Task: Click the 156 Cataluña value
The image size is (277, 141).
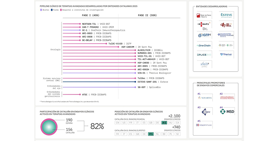Action: tap(69, 129)
